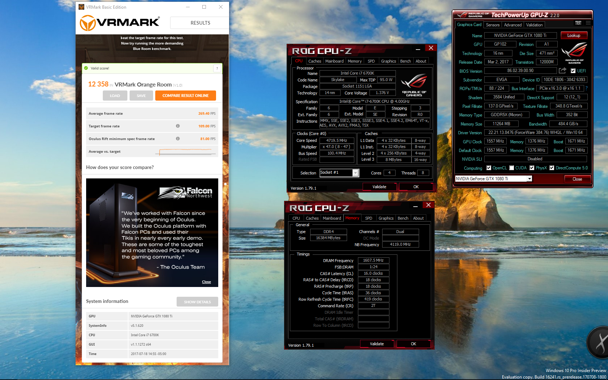Click the Lookup button in GPU-Z
608x380 pixels.
[x=574, y=35]
